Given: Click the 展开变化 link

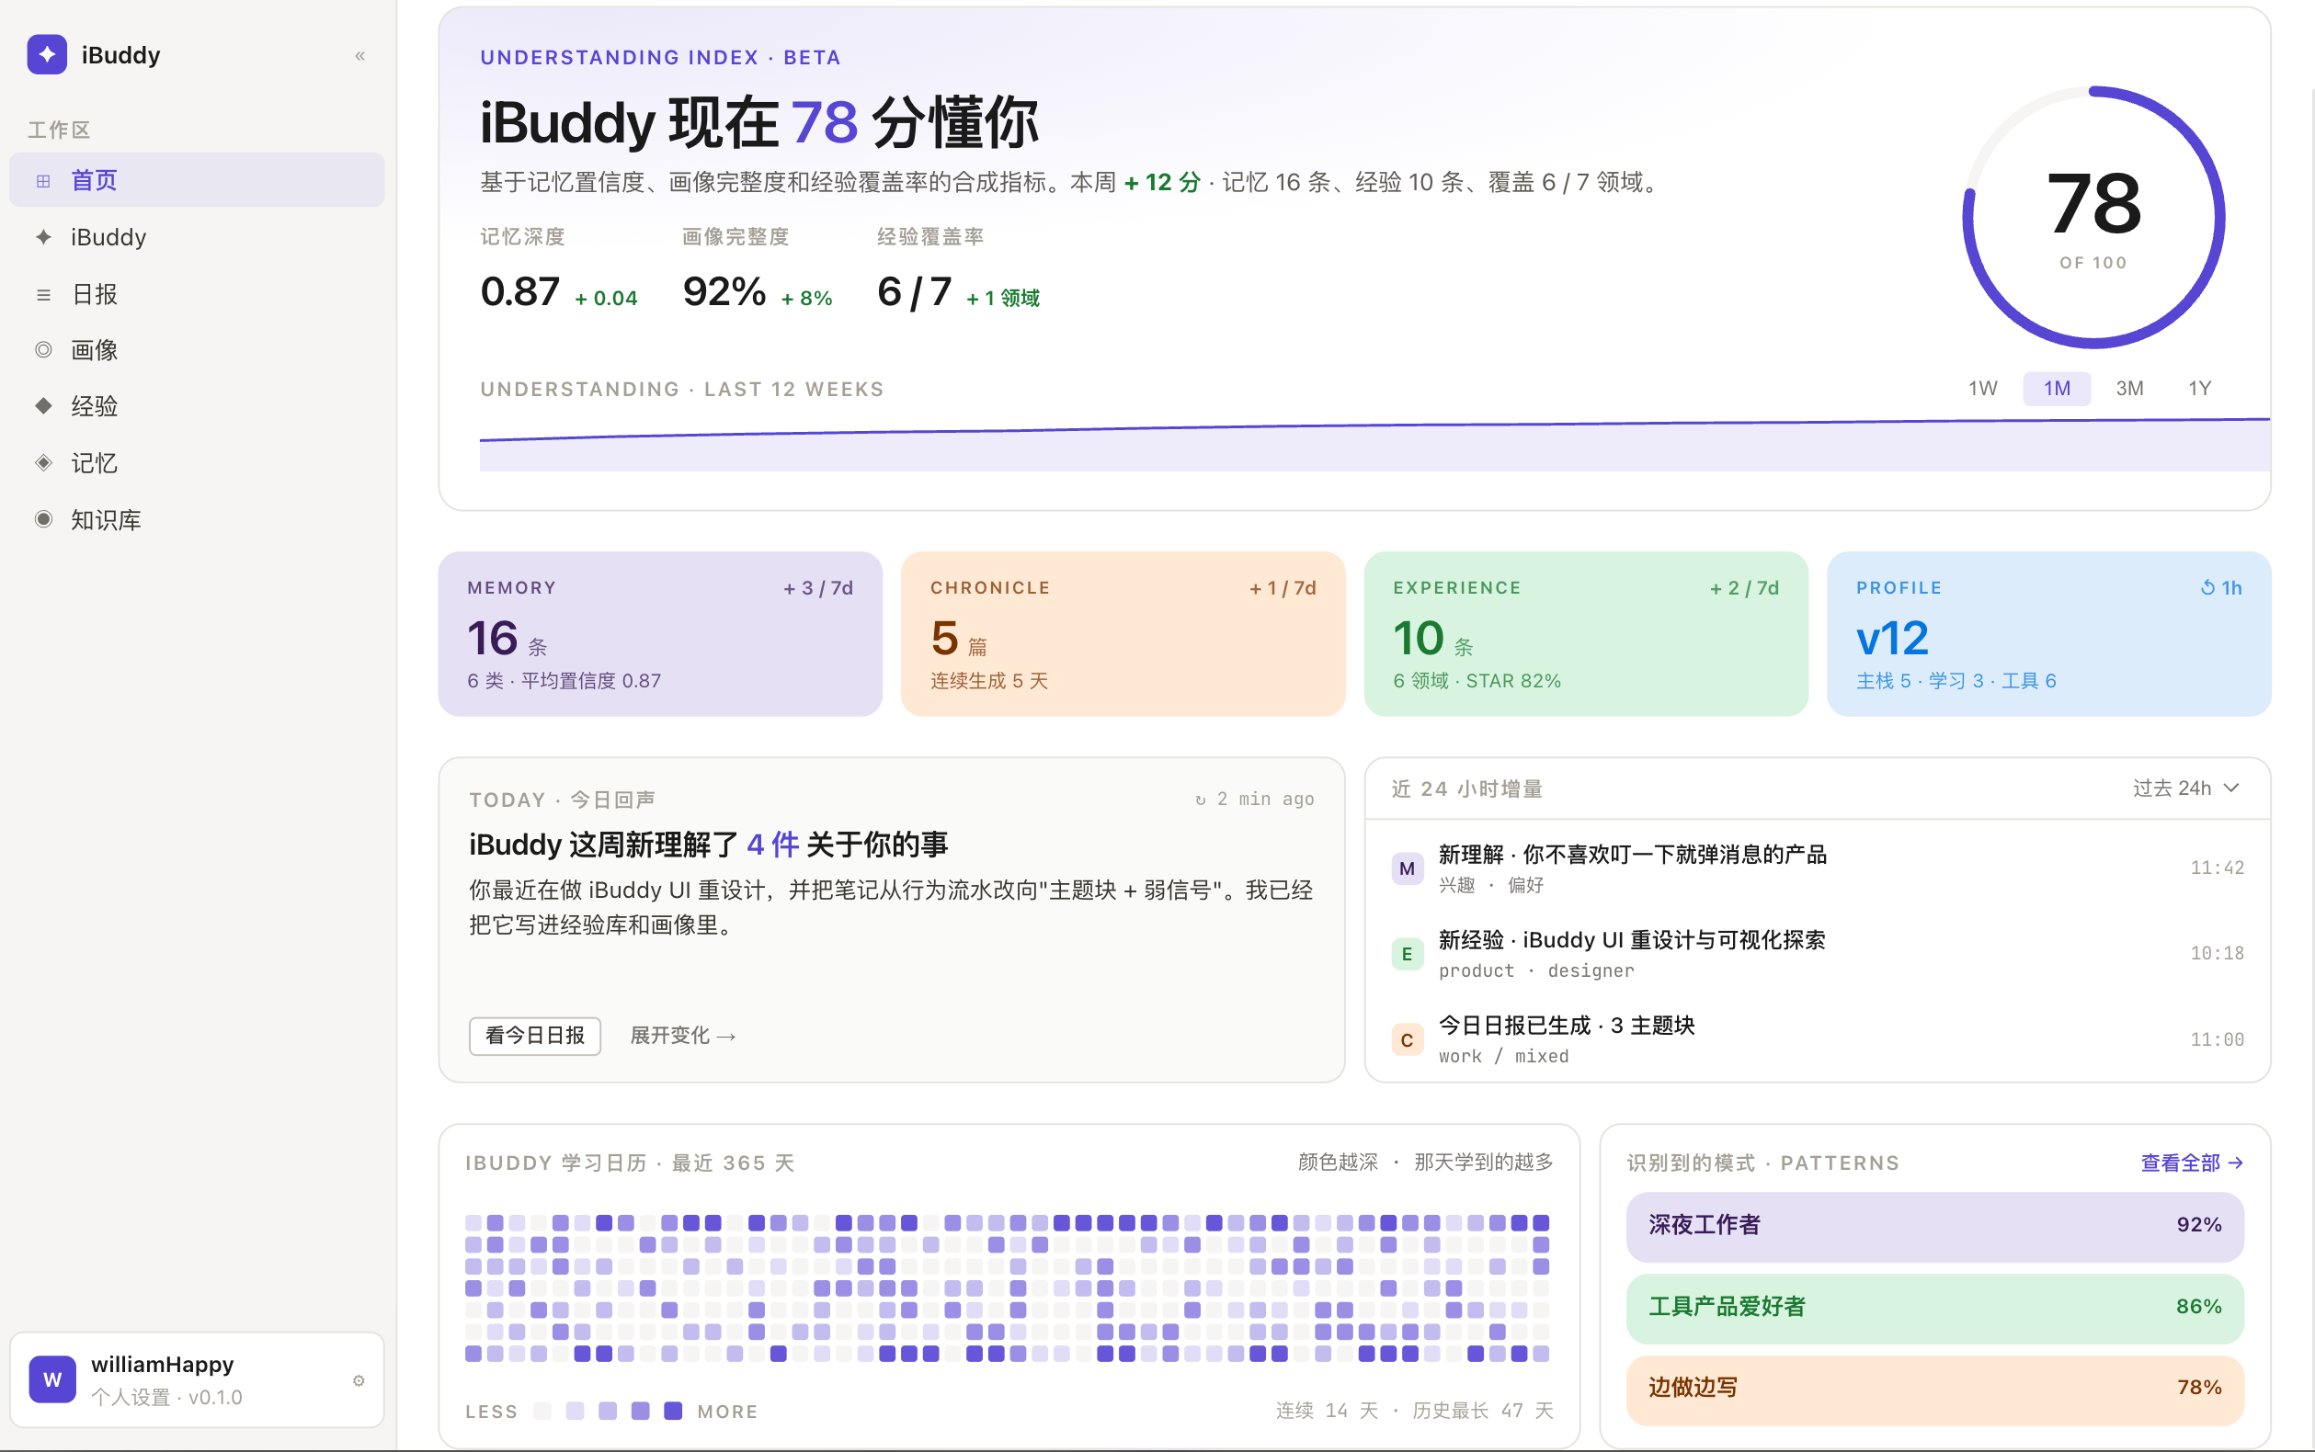Looking at the screenshot, I should click(683, 1037).
